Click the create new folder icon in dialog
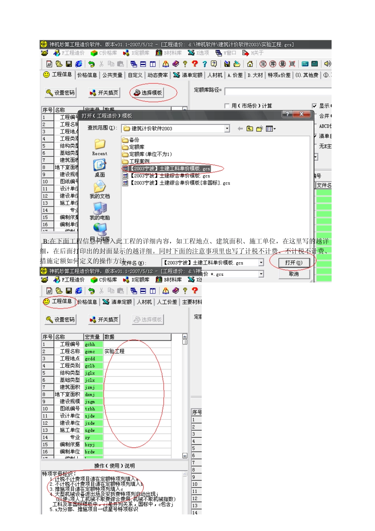The width and height of the screenshot is (375, 531). coord(259,128)
